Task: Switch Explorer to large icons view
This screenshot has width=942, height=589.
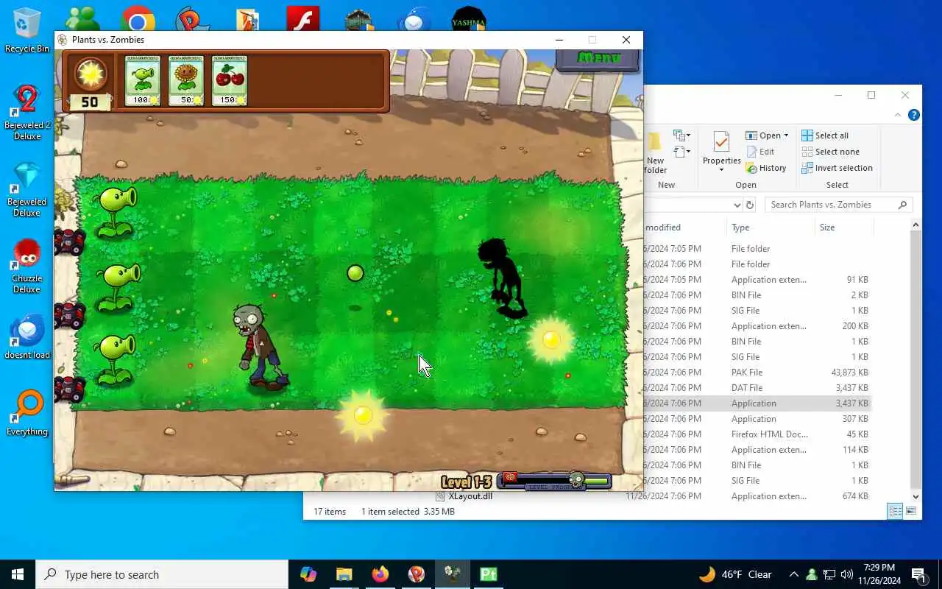Action: click(911, 511)
